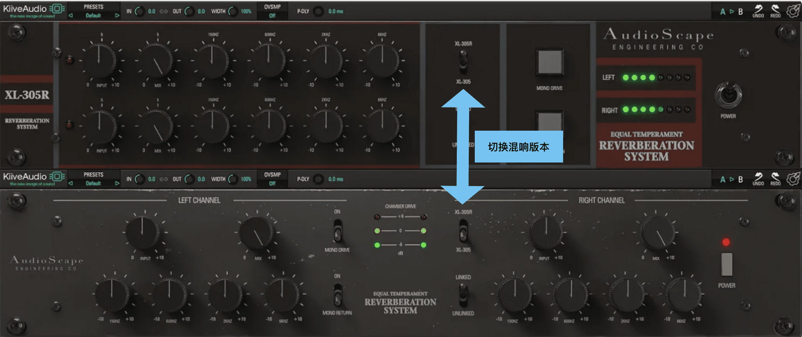Select next preset arrow in top plugin
The image size is (802, 337).
(x=117, y=15)
